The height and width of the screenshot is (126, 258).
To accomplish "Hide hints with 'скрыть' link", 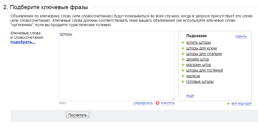I will click(241, 36).
